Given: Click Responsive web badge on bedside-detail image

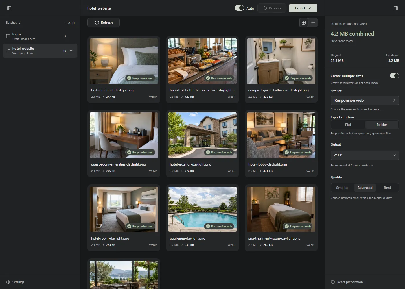Looking at the screenshot, I should [x=140, y=78].
